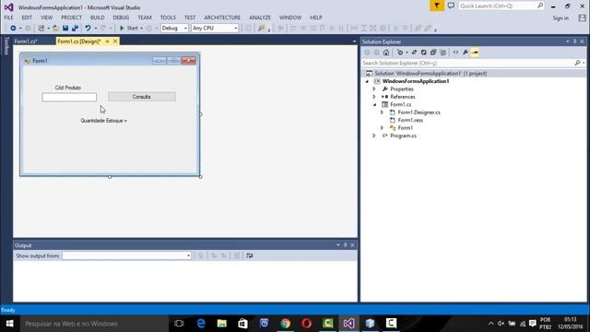Open the Opera browser from taskbar

tap(307, 324)
